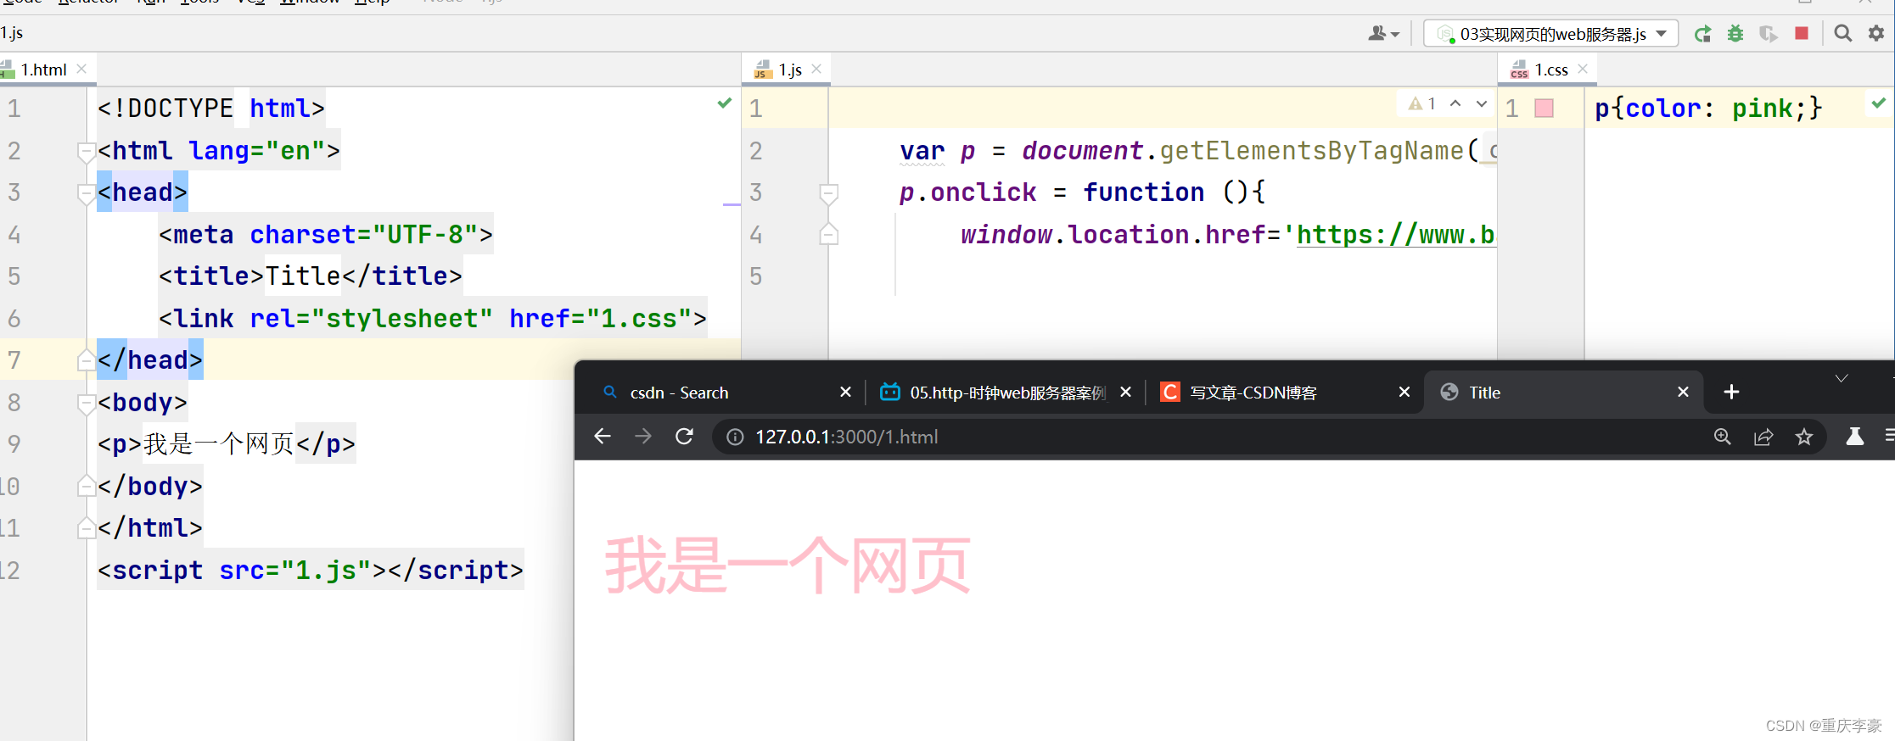Collapse the closing head fold marker line 7

pyautogui.click(x=86, y=361)
